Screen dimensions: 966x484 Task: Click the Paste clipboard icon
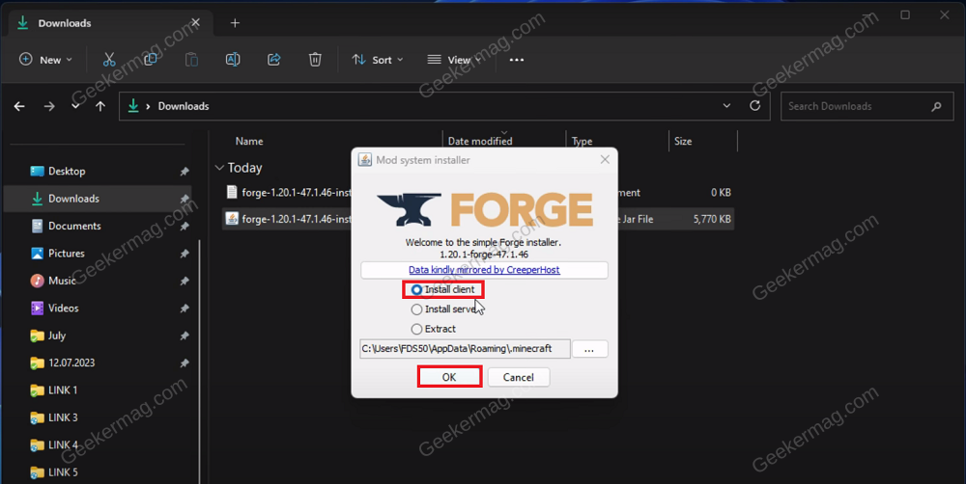pyautogui.click(x=191, y=60)
